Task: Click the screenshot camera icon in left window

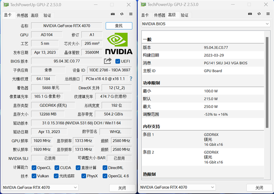Action: point(113,14)
